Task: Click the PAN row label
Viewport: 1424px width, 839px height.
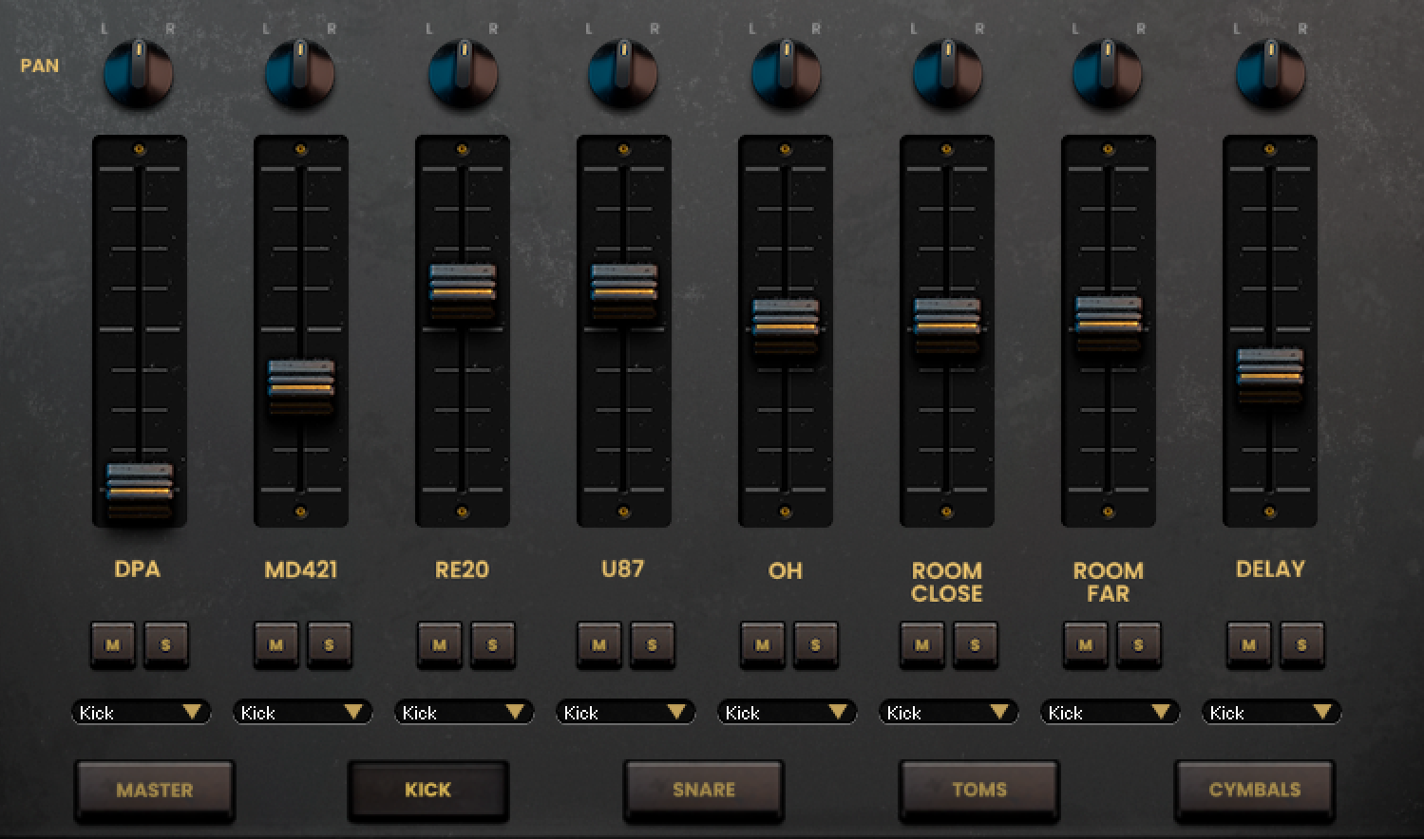Action: click(x=40, y=65)
